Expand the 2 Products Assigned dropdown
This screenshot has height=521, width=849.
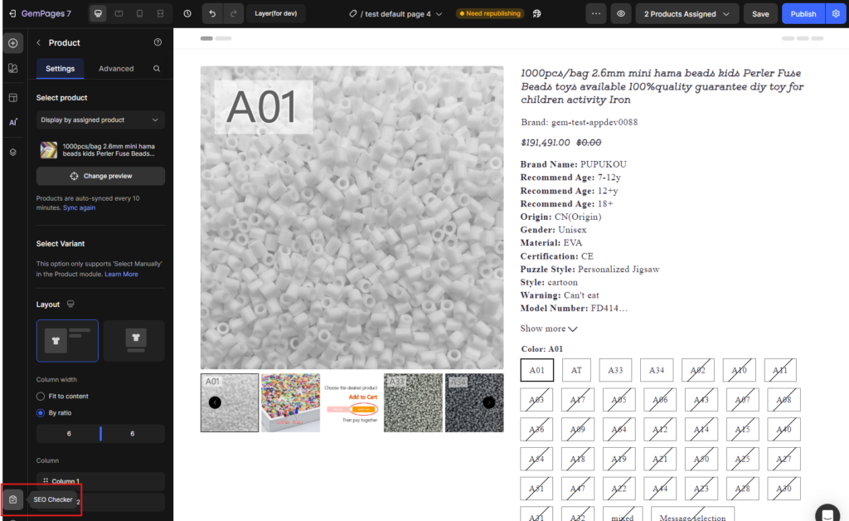[686, 13]
